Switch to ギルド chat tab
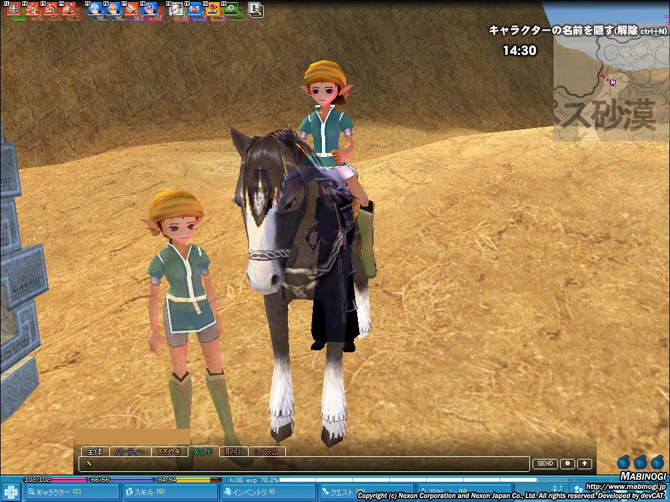 203,452
